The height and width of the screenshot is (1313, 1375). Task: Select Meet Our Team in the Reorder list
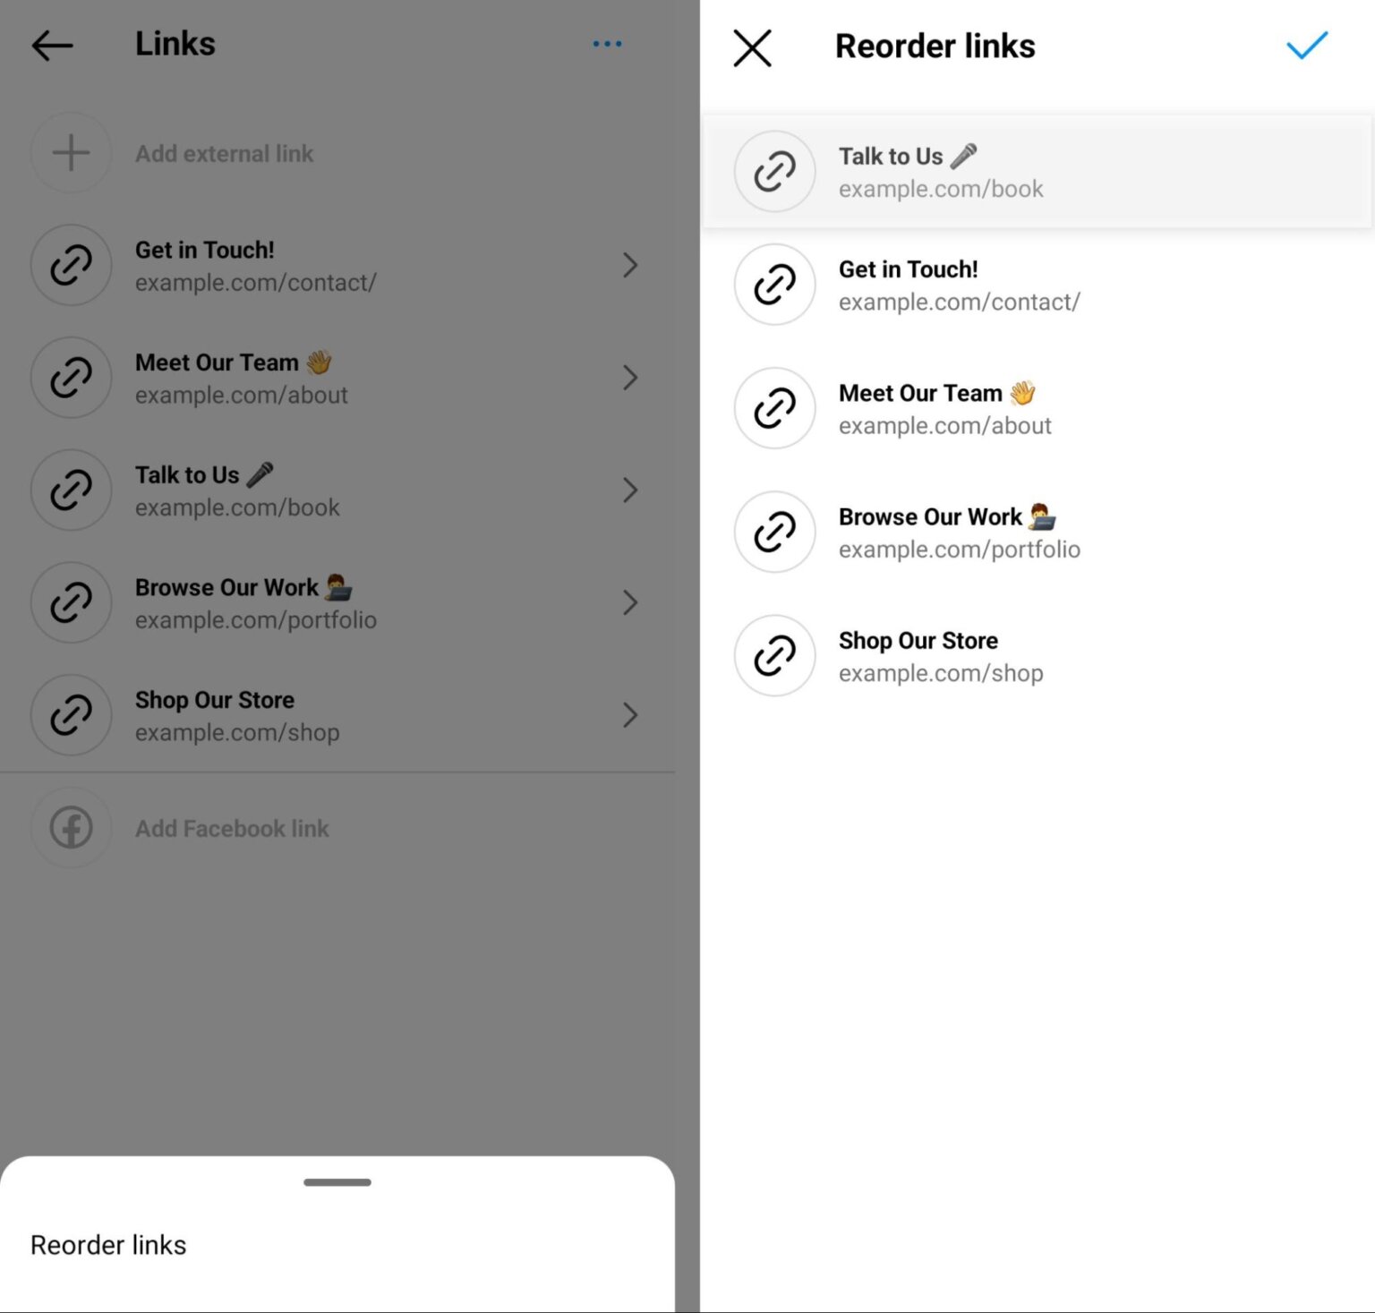(985, 408)
